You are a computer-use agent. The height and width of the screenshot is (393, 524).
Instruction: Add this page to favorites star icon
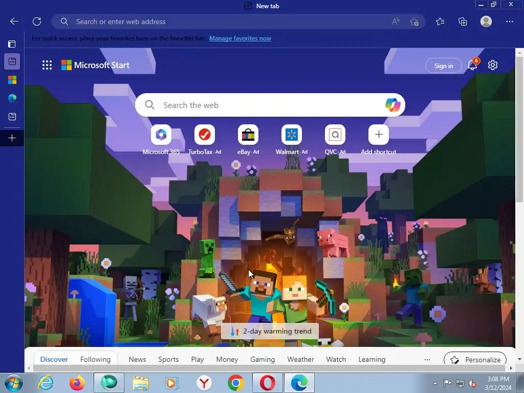414,21
